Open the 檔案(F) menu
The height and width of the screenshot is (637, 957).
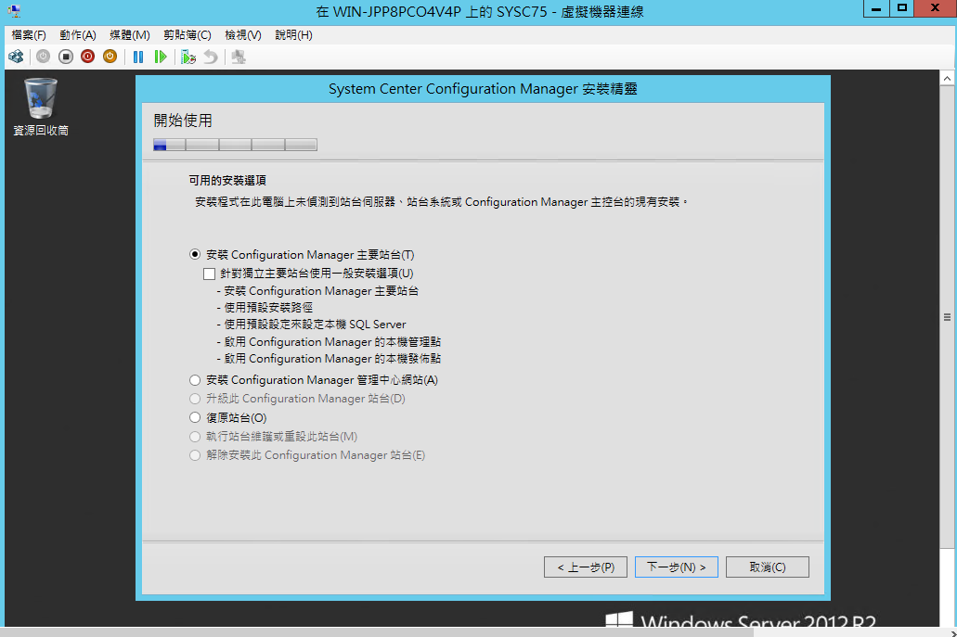point(29,34)
